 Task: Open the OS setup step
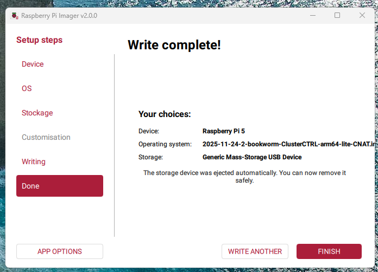click(27, 88)
